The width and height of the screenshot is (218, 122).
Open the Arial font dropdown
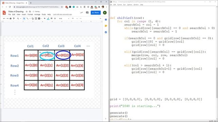click(x=64, y=19)
